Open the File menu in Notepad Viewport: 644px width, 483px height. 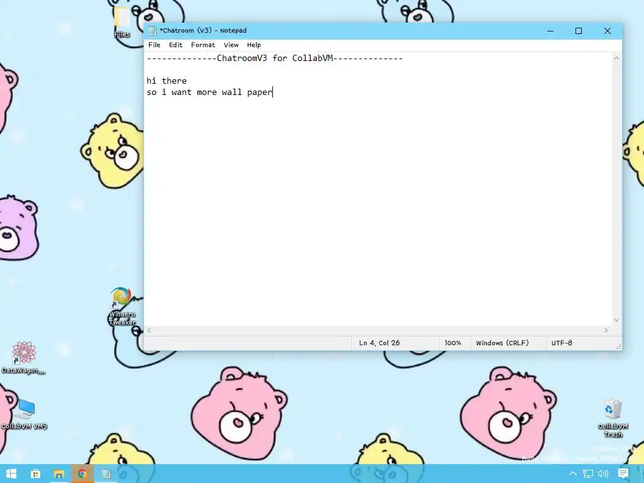point(154,45)
